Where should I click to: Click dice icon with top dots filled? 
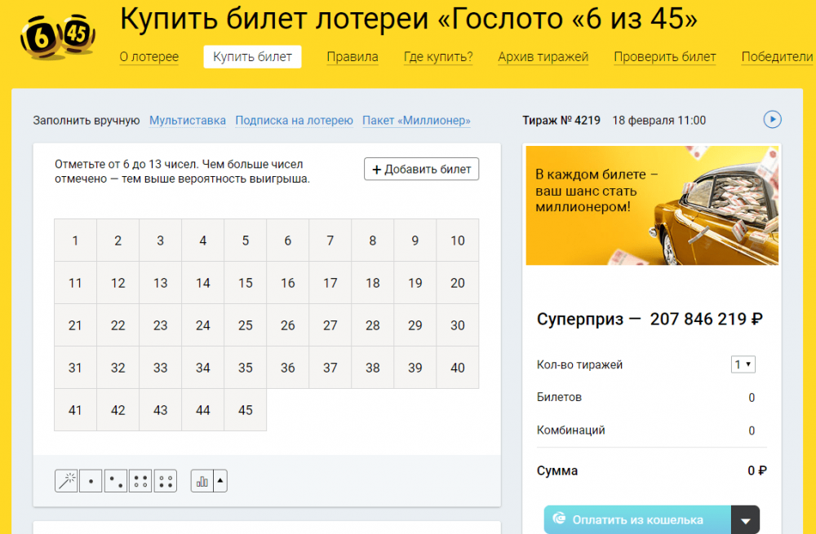pyautogui.click(x=140, y=481)
